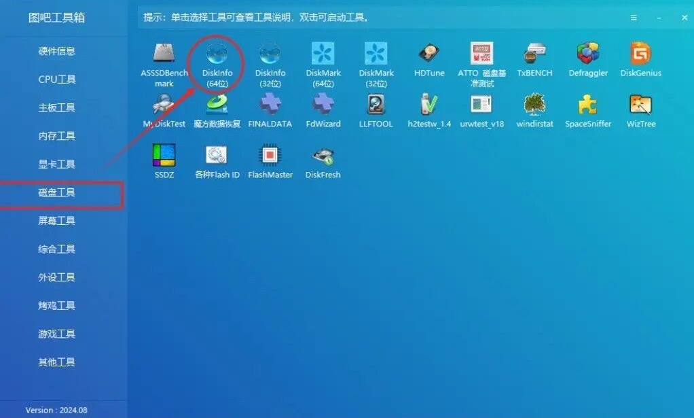Select the DiskFresh tool icon
Viewport: 694px width, 418px height.
click(x=323, y=156)
